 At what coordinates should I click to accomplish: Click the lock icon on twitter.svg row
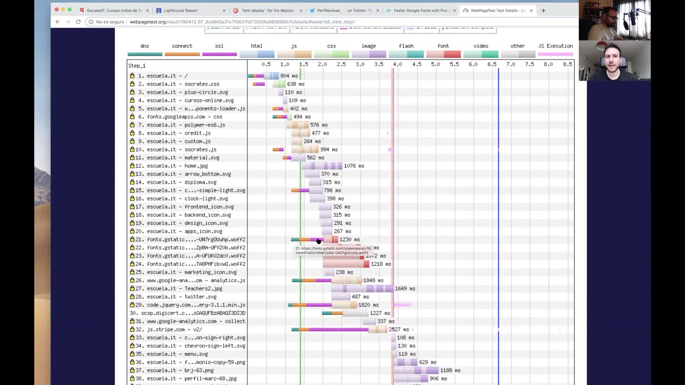(x=132, y=297)
